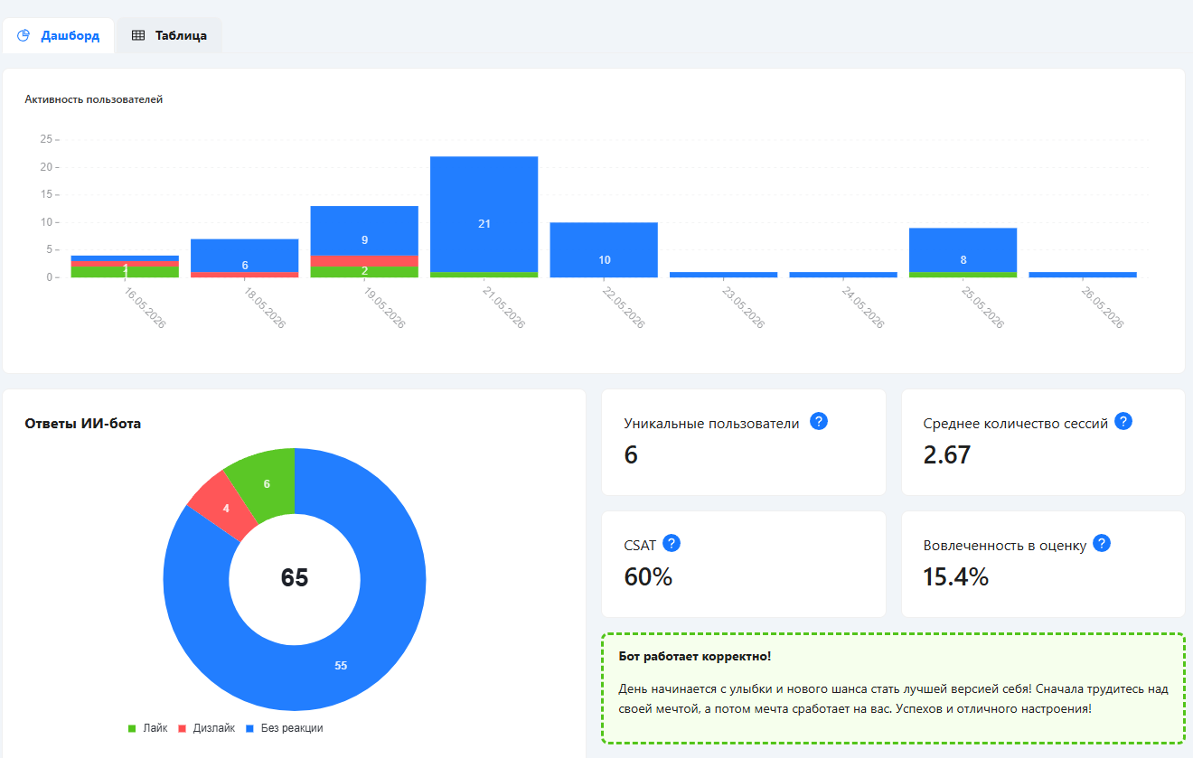Click the question mark beside CSAT
Screen dimensions: 1193x758
click(x=672, y=543)
